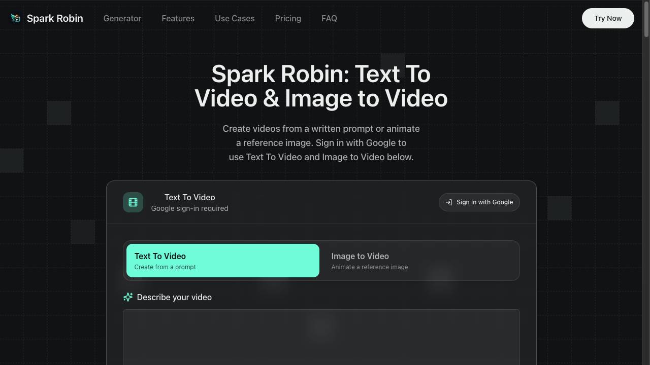The height and width of the screenshot is (365, 650).
Task: Open the Features nav link
Action: (x=178, y=18)
